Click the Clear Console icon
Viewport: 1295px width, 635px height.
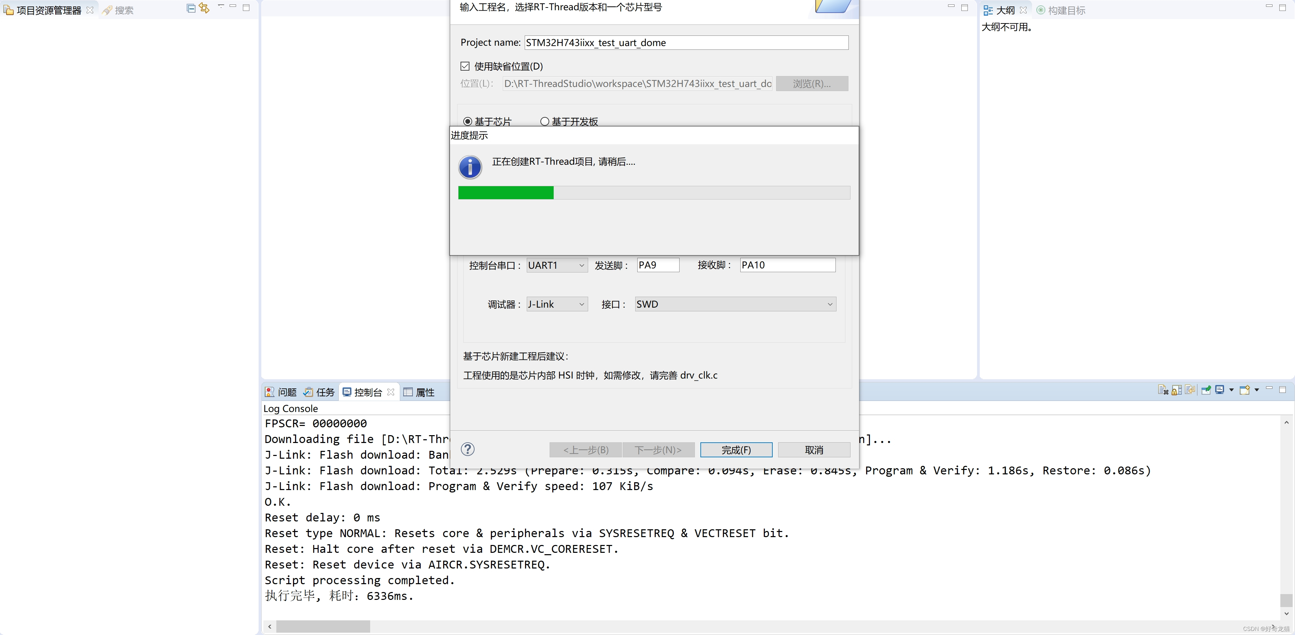point(1163,390)
